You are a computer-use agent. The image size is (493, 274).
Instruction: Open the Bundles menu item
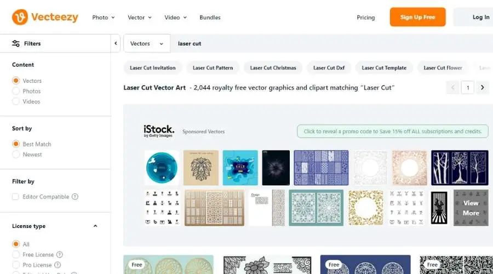pos(210,18)
